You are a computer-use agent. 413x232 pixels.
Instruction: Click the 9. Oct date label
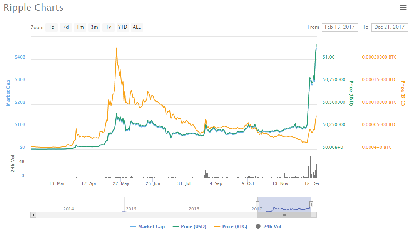248,183
